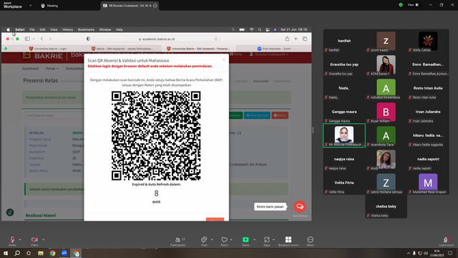Expand Apps options arrow
This screenshot has width=458, height=258.
[273, 239]
